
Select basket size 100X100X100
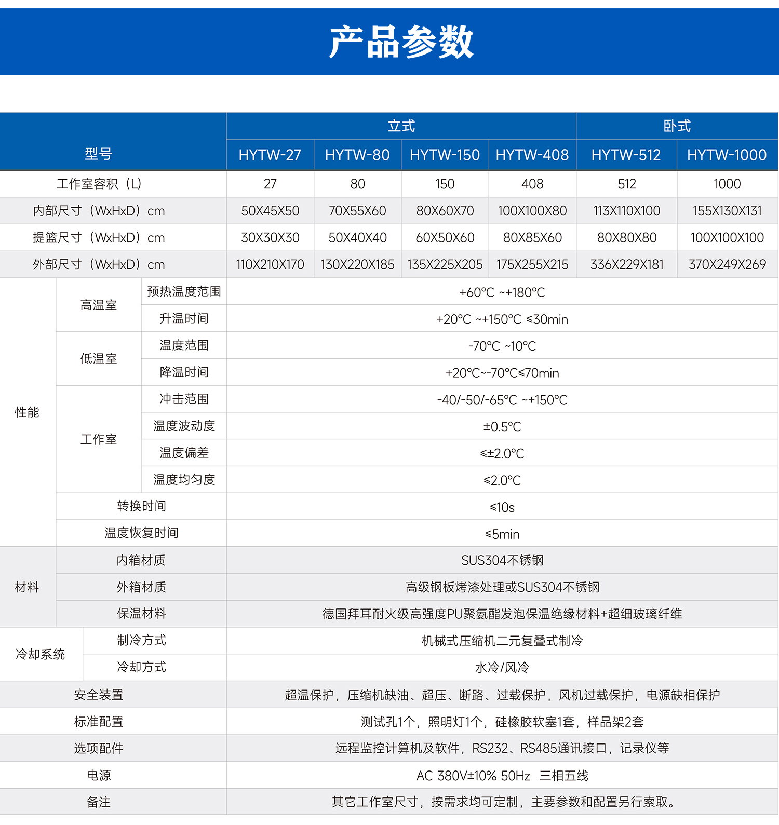tap(727, 238)
